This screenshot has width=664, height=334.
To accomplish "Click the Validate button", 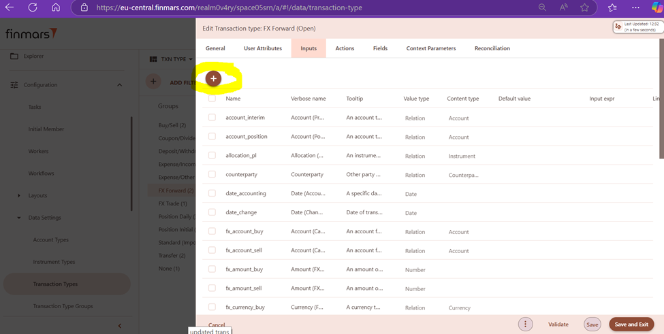I will point(558,324).
